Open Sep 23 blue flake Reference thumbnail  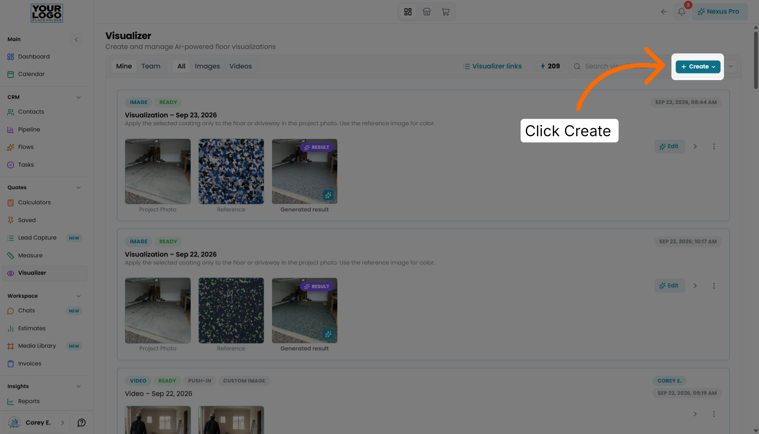231,171
